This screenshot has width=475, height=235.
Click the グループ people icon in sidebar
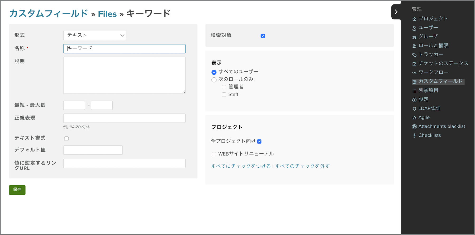pyautogui.click(x=414, y=37)
